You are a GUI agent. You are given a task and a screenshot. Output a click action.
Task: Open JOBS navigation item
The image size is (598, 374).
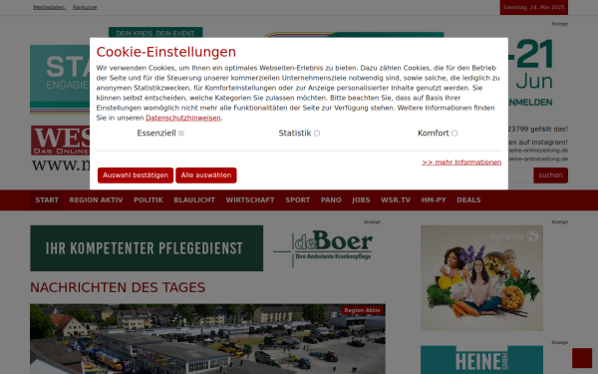click(361, 200)
